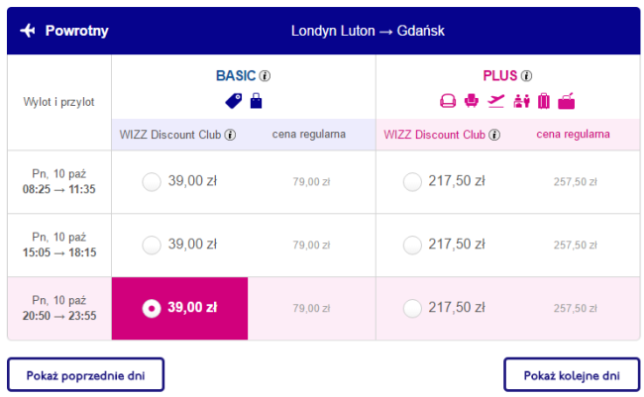Click the PLUS airport check-in people icon

pos(521,101)
